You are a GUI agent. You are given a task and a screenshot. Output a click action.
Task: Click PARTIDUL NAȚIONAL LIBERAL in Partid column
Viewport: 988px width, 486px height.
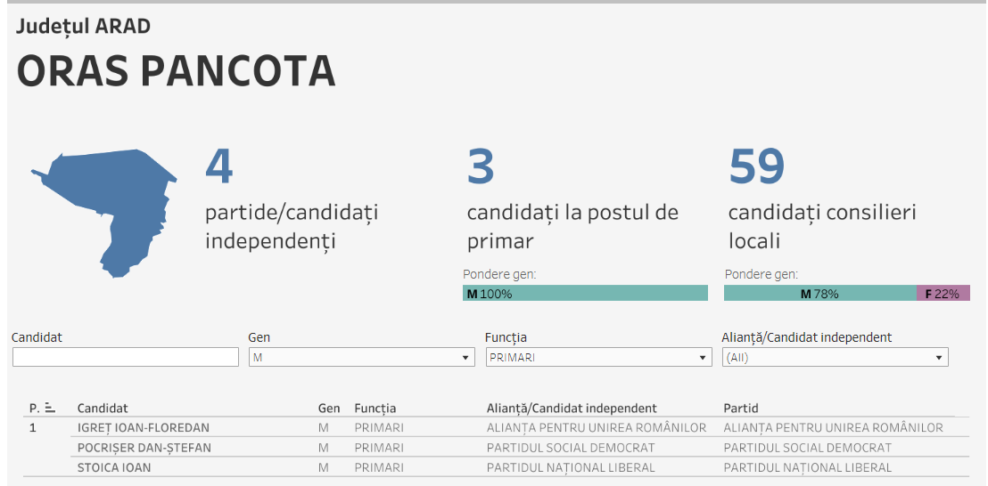(x=807, y=467)
